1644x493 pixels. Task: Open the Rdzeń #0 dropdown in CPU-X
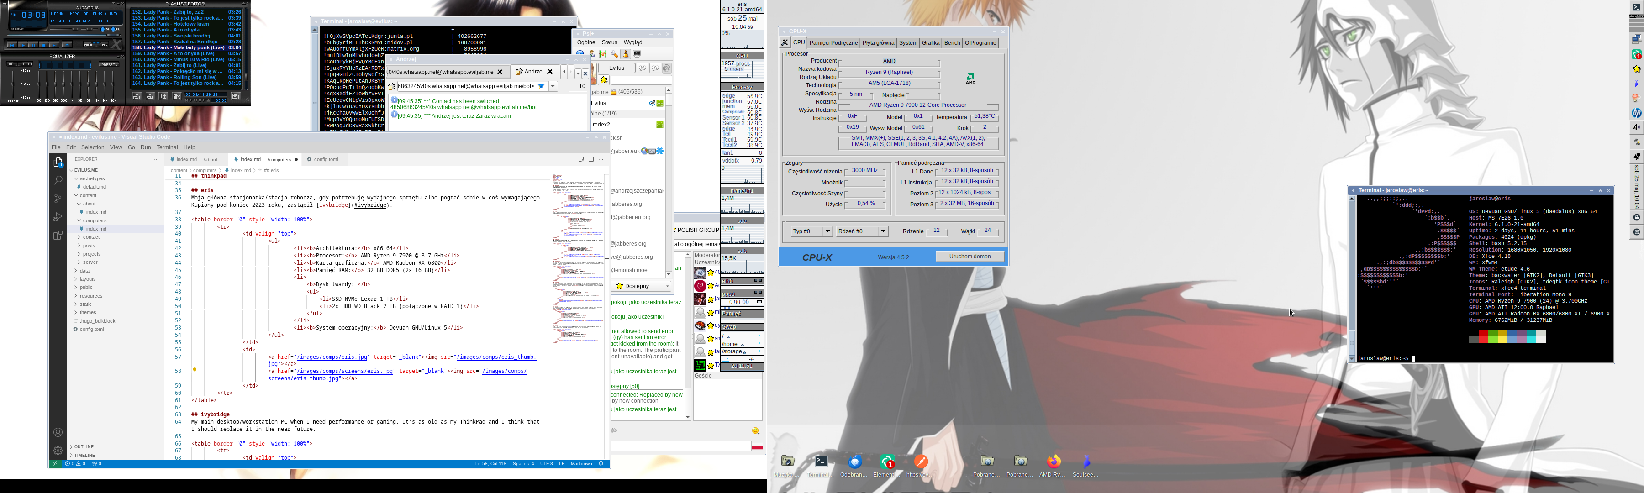click(862, 231)
